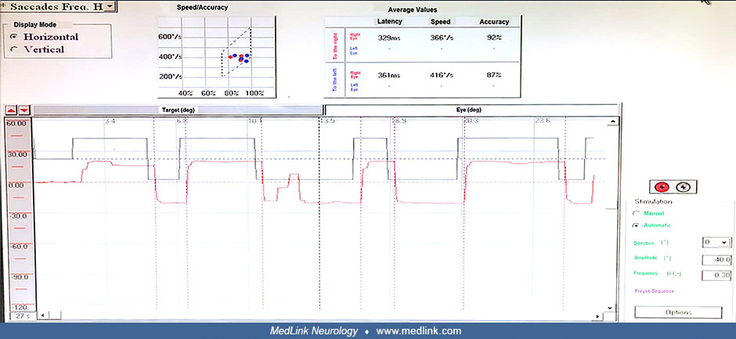Click the Freyss Sequence link
736x339 pixels.
[654, 291]
